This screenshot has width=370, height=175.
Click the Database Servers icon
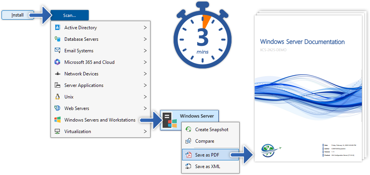[x=57, y=39]
